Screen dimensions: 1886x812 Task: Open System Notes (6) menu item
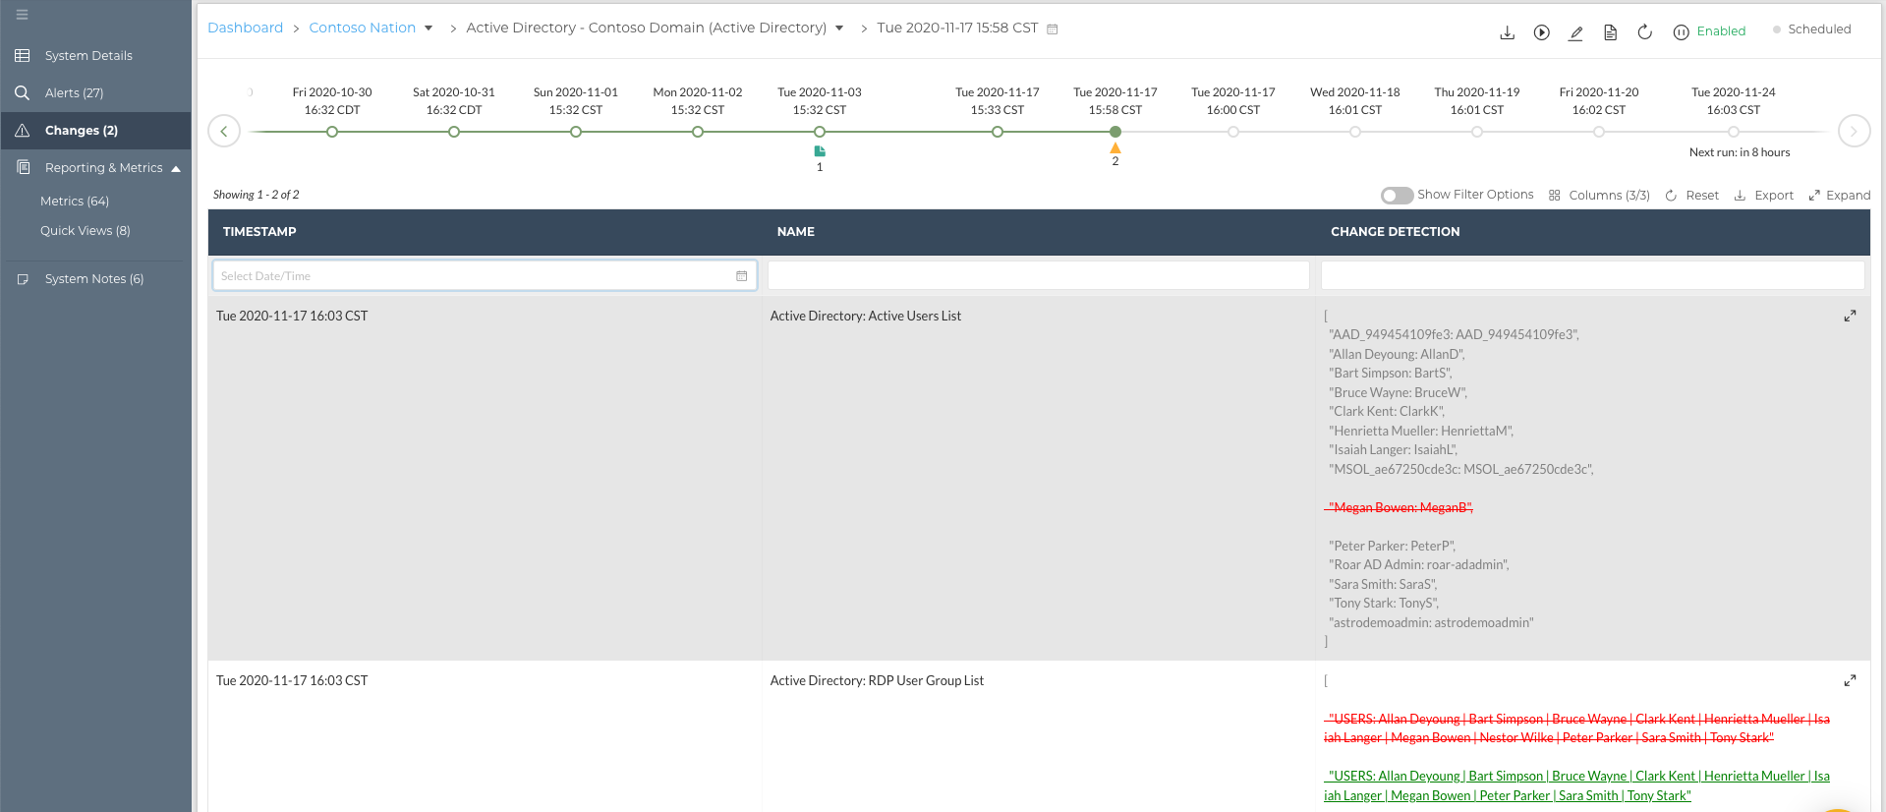(95, 279)
